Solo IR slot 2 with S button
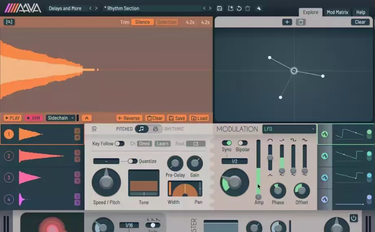375x232 pixels. coord(77,153)
